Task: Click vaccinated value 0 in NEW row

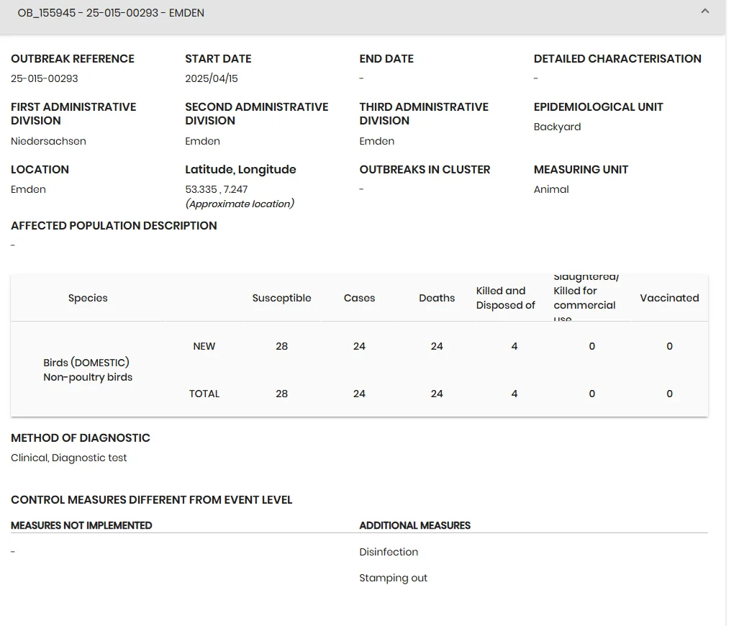Action: point(669,346)
